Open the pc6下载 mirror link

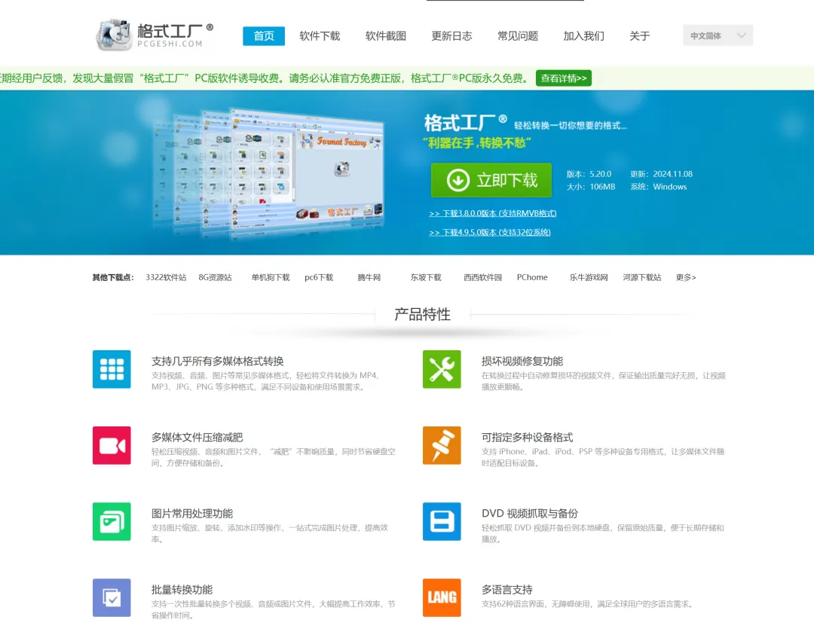319,277
